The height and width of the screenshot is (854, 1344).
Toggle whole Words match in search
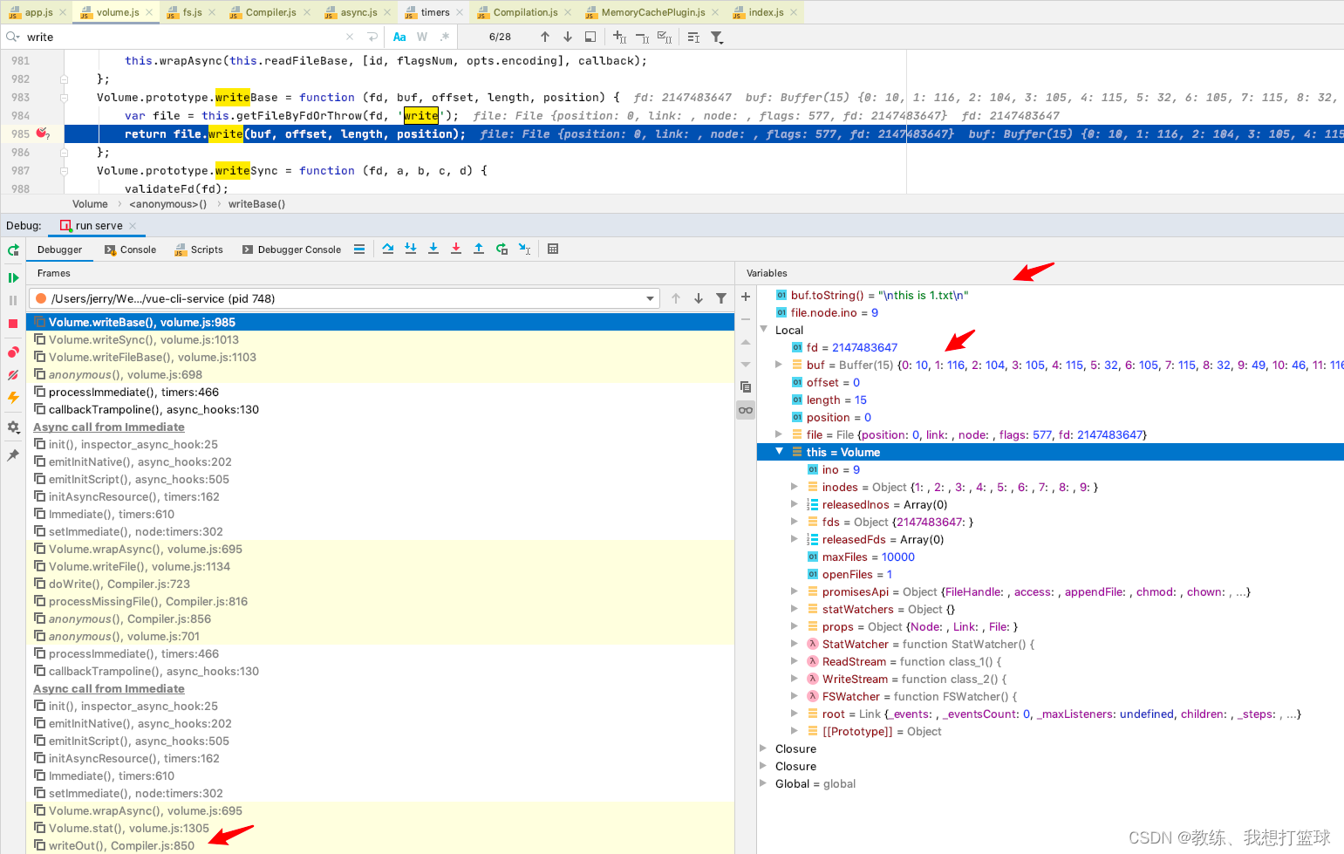click(422, 37)
